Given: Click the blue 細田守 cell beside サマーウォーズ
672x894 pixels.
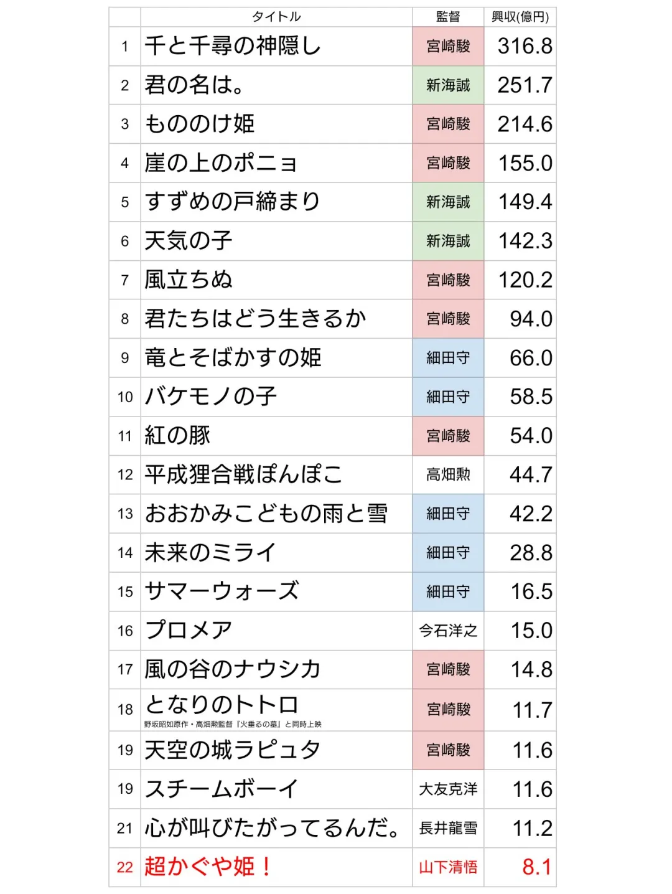Looking at the screenshot, I should (448, 591).
